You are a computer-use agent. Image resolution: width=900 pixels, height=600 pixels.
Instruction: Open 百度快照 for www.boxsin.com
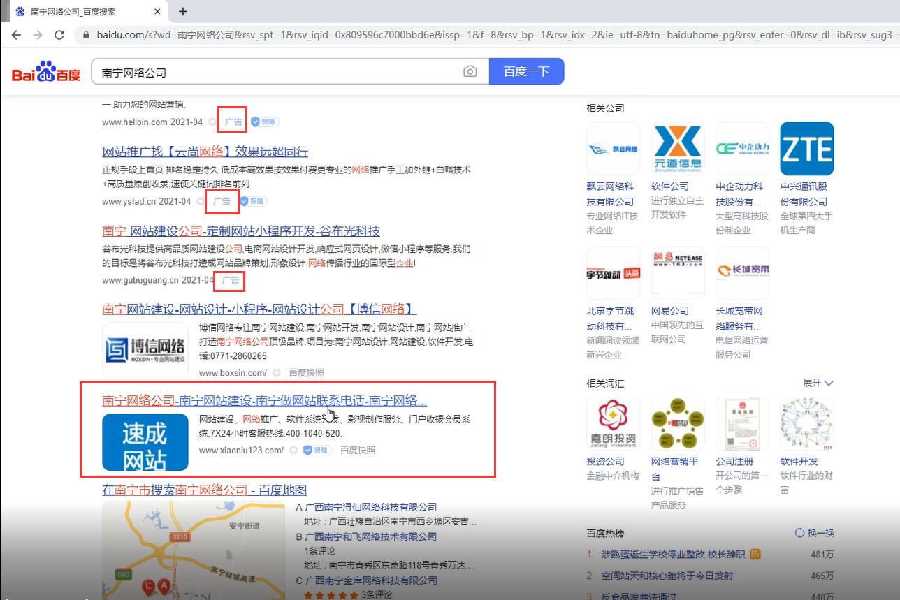(306, 373)
